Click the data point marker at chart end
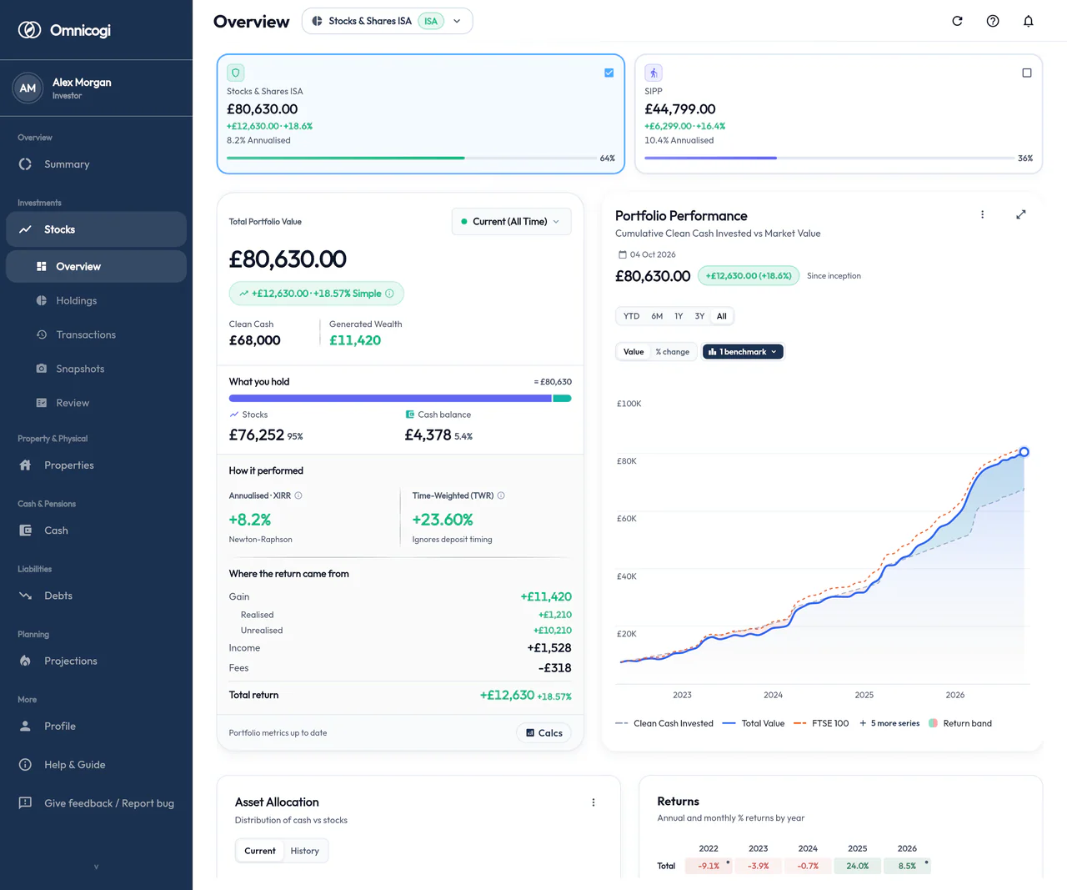Image resolution: width=1067 pixels, height=890 pixels. click(x=1024, y=452)
